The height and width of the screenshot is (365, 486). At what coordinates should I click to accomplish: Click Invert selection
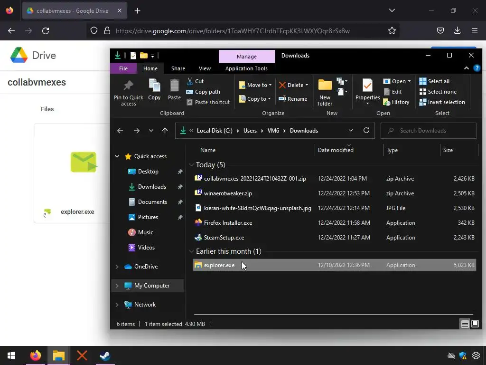[x=442, y=102]
